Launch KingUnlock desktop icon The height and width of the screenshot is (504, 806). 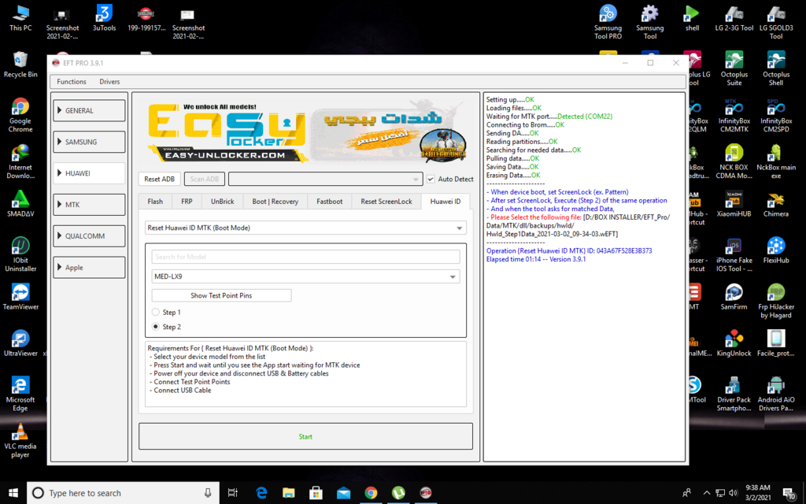point(734,343)
